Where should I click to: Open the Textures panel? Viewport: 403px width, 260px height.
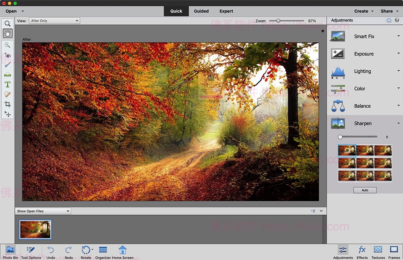click(x=378, y=252)
